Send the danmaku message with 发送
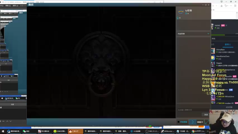Viewport: 238px width, 134px height. coord(206,115)
